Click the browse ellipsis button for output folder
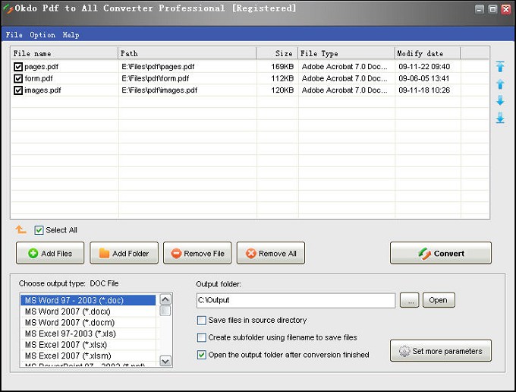Screen dimensions: 516x392 pyautogui.click(x=409, y=300)
